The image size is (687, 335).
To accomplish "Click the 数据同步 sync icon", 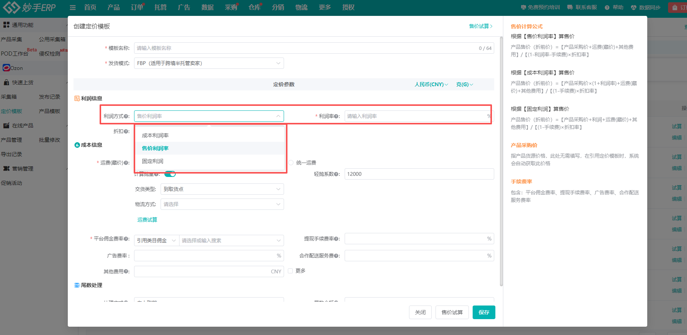I will 634,8.
